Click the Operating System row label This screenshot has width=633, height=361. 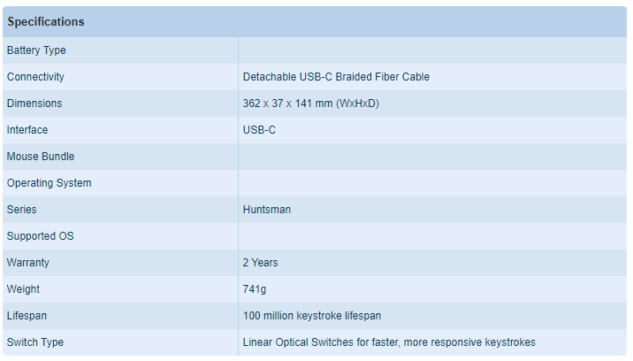(49, 183)
